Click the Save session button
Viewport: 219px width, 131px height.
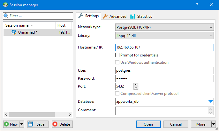tap(38, 124)
